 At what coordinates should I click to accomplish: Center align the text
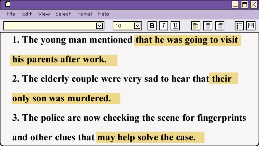[208, 26]
